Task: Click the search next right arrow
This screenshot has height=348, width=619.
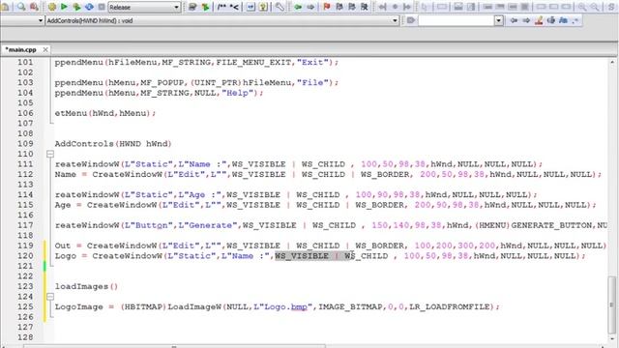Action: coord(526,20)
